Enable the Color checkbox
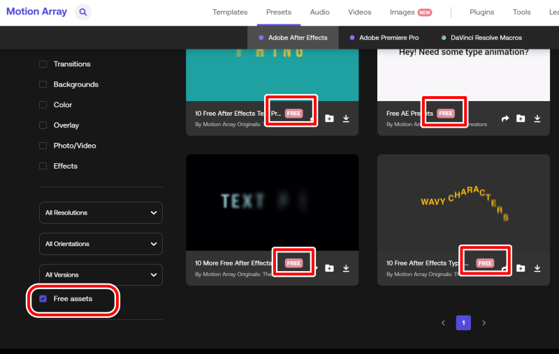 click(43, 105)
